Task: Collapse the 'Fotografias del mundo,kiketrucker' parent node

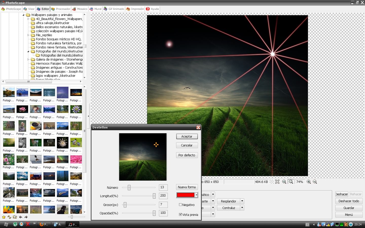Action: 28,51
